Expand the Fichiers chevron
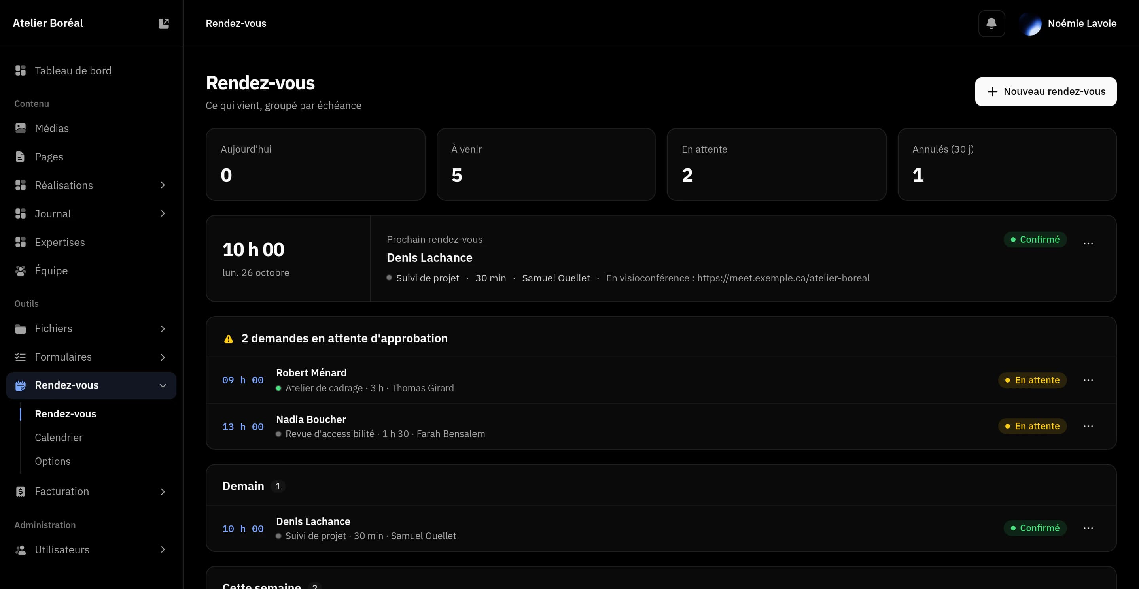Screen dimensions: 1139x589 (163, 328)
